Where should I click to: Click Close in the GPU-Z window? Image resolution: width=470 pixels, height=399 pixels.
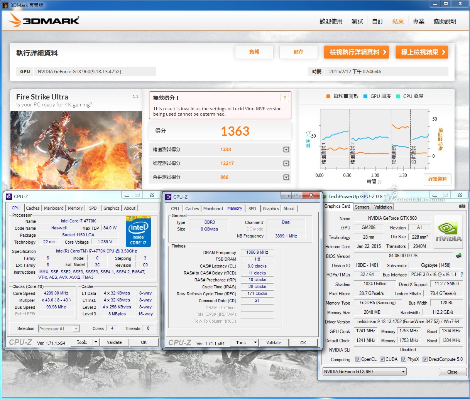(452, 372)
